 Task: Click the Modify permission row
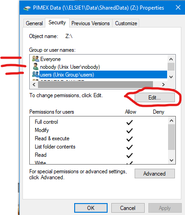99,130
